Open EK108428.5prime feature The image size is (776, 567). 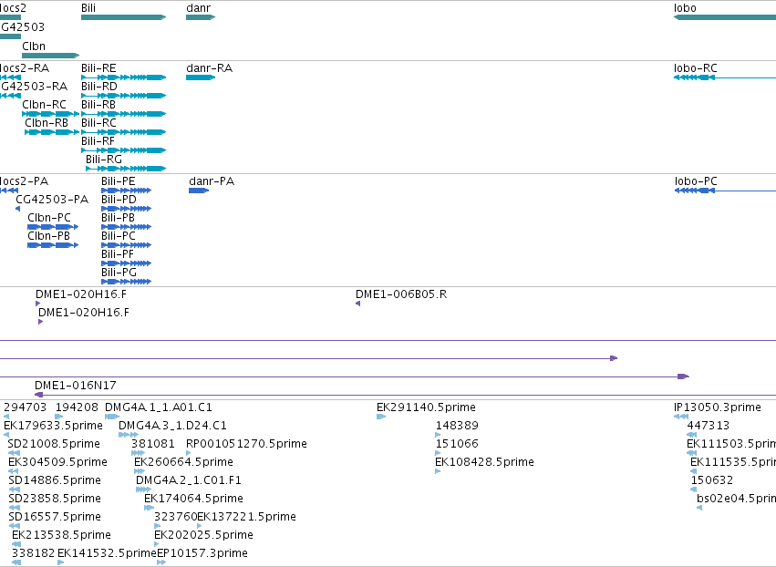438,471
